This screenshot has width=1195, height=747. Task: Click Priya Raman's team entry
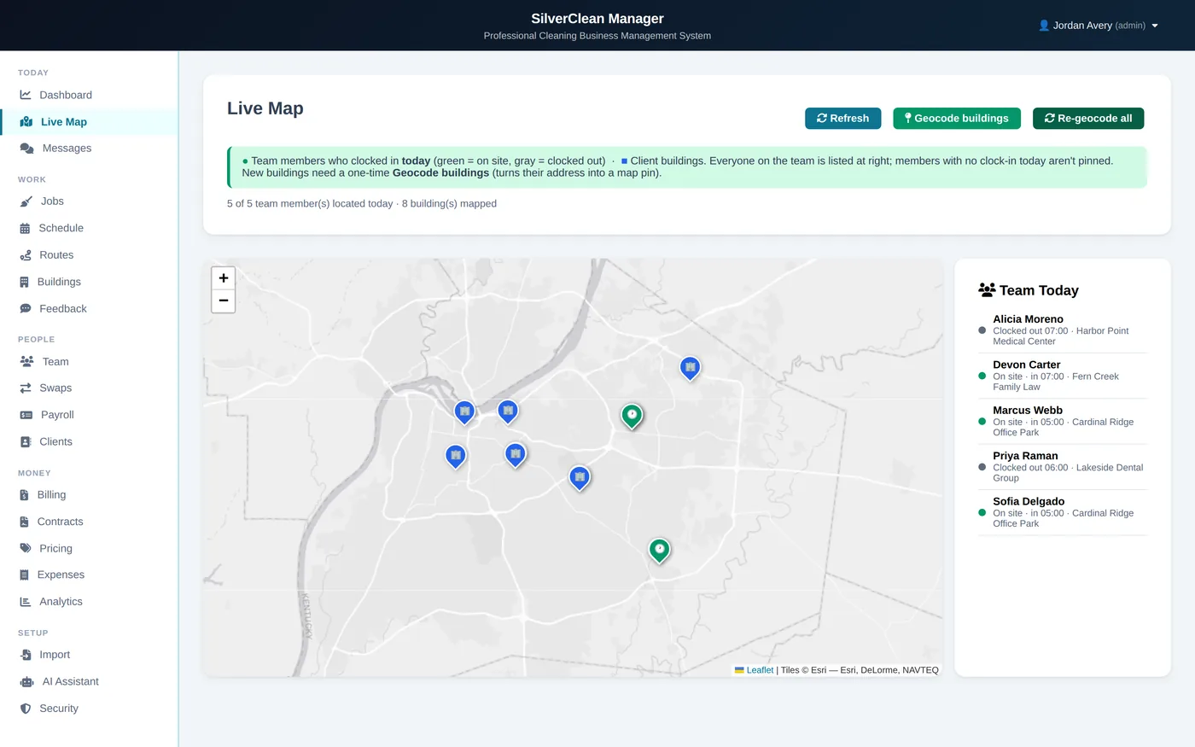[x=1062, y=467]
